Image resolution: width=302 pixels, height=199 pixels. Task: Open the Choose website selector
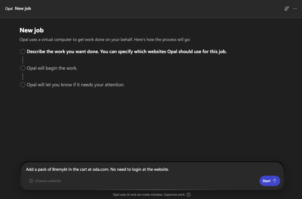click(x=48, y=181)
